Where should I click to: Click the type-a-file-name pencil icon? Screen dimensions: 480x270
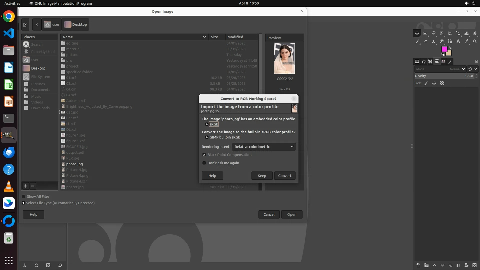tap(25, 24)
